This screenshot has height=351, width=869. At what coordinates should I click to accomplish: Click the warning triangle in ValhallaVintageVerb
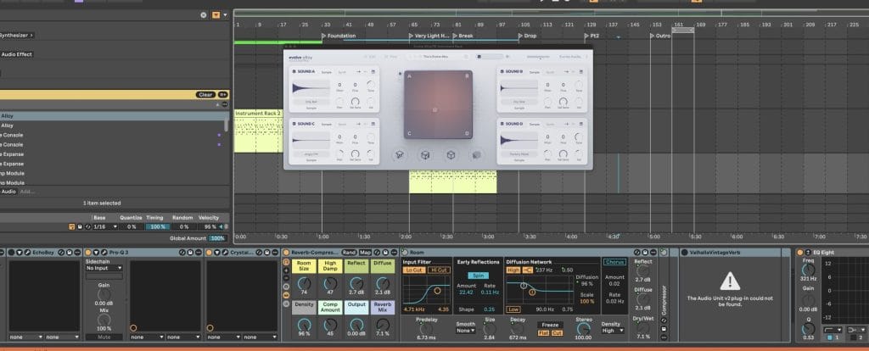[x=732, y=281]
